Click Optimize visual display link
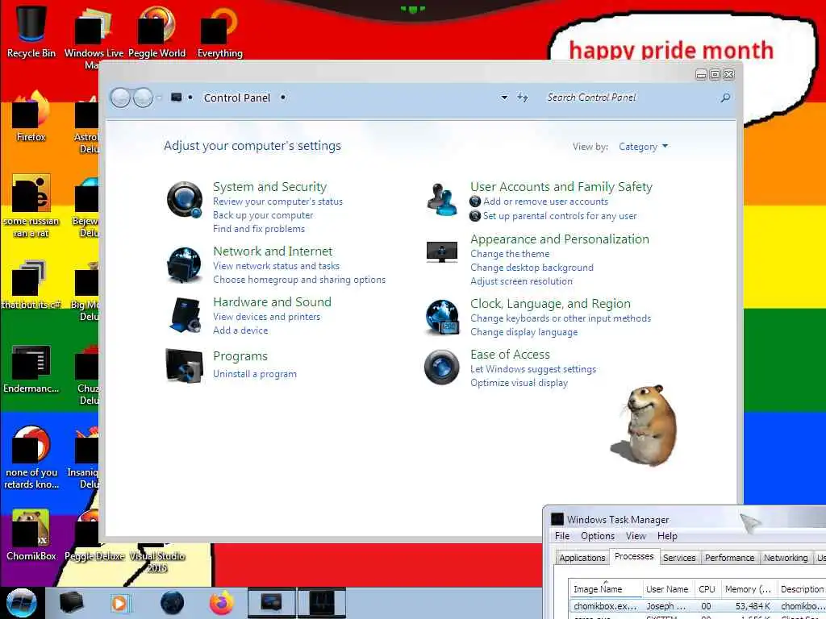Image resolution: width=826 pixels, height=619 pixels. pos(519,383)
